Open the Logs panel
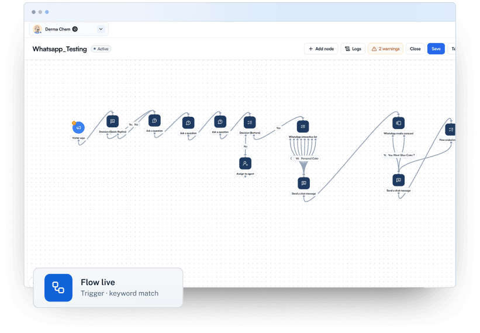 tap(353, 48)
